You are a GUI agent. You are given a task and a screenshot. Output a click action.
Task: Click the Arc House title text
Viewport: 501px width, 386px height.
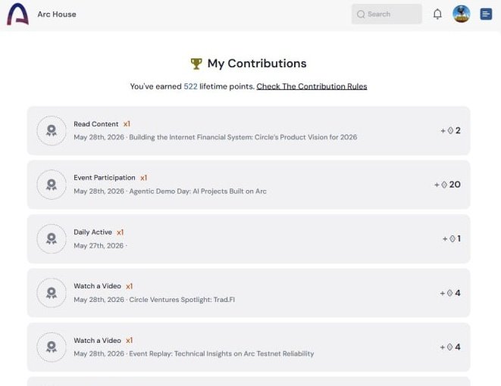pos(57,14)
